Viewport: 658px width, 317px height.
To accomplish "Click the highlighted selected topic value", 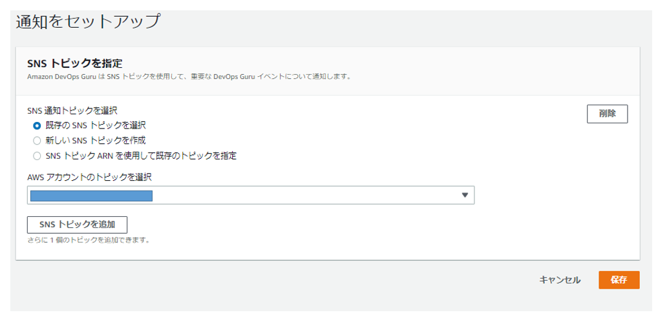I will (x=91, y=196).
